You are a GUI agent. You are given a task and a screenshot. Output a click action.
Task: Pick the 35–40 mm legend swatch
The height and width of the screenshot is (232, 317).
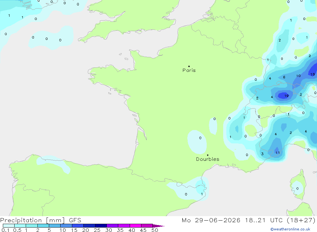pos(124,226)
